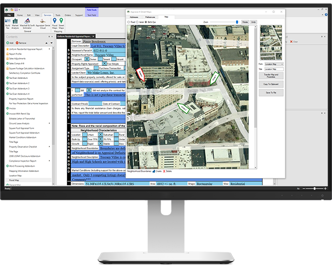Toggle the Suburban location checkbox

[100, 135]
